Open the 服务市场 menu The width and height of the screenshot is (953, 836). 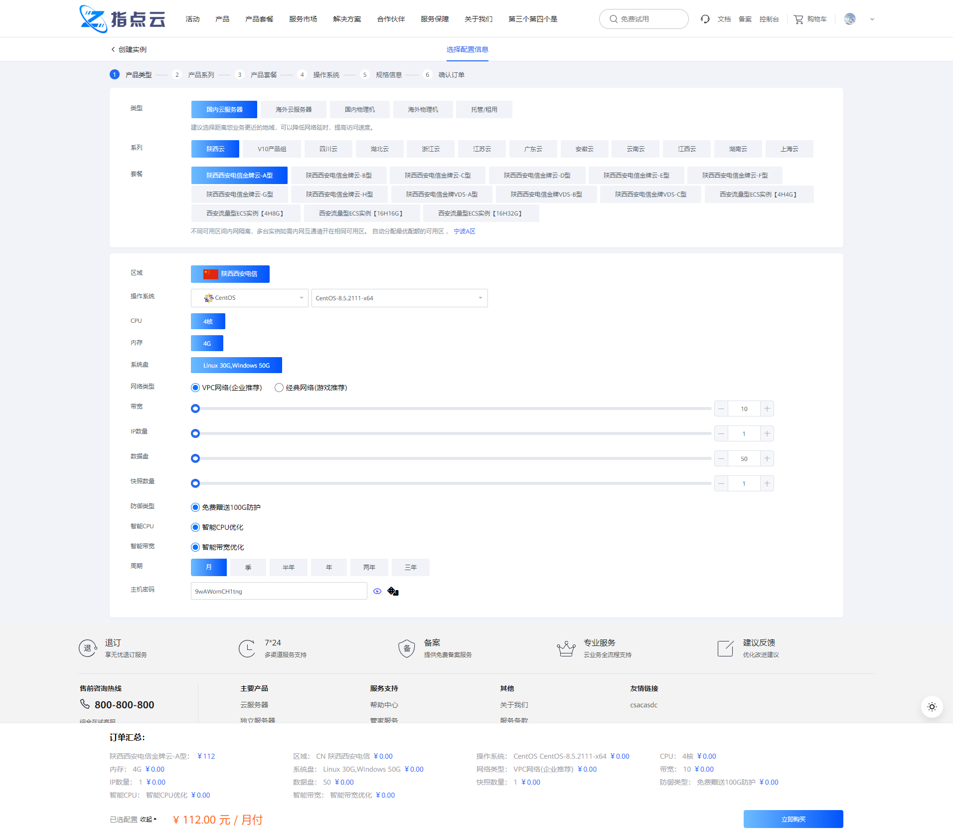pos(303,19)
